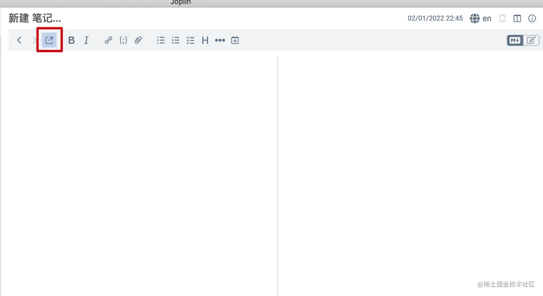
Task: Toggle italic formatting
Action: (x=86, y=40)
